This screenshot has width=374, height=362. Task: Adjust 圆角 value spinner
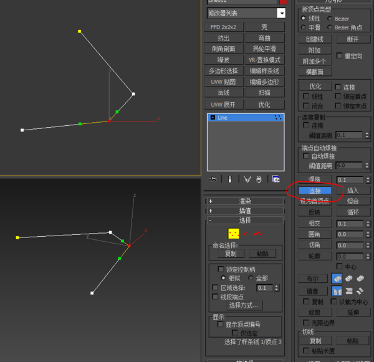tap(368, 234)
